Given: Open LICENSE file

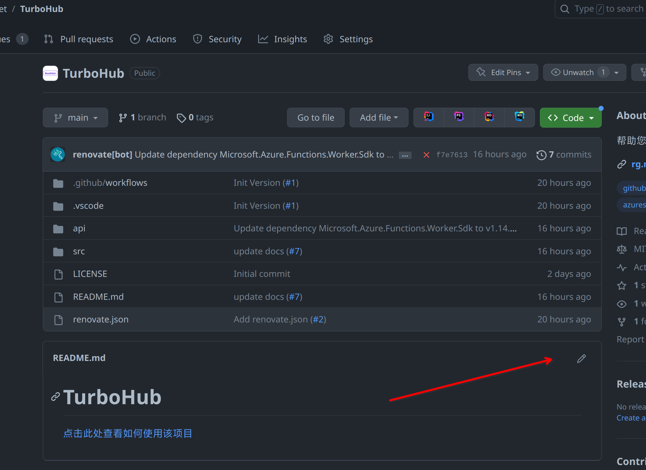Looking at the screenshot, I should coord(90,274).
